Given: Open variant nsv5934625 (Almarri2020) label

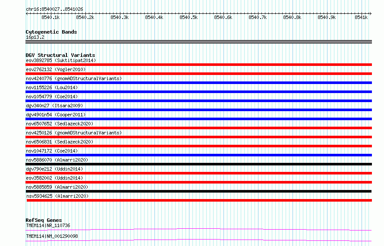Looking at the screenshot, I should click(57, 196).
